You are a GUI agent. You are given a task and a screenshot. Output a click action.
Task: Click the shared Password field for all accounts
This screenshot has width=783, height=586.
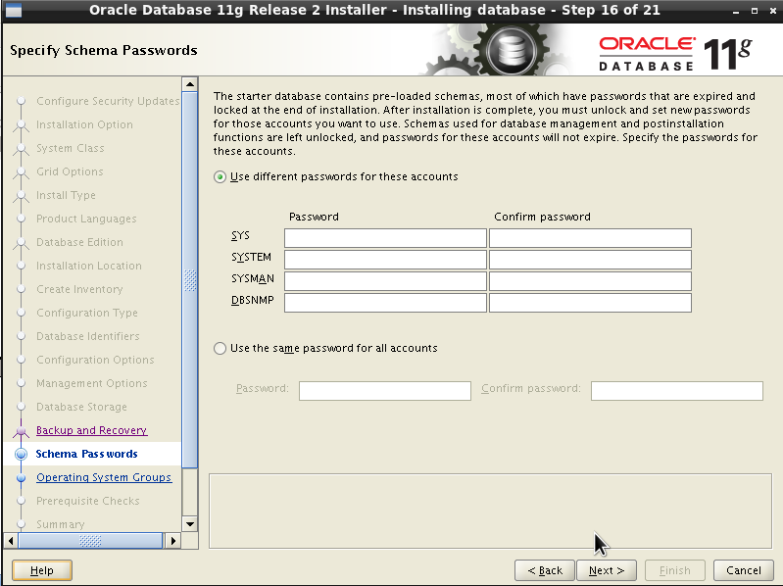384,391
